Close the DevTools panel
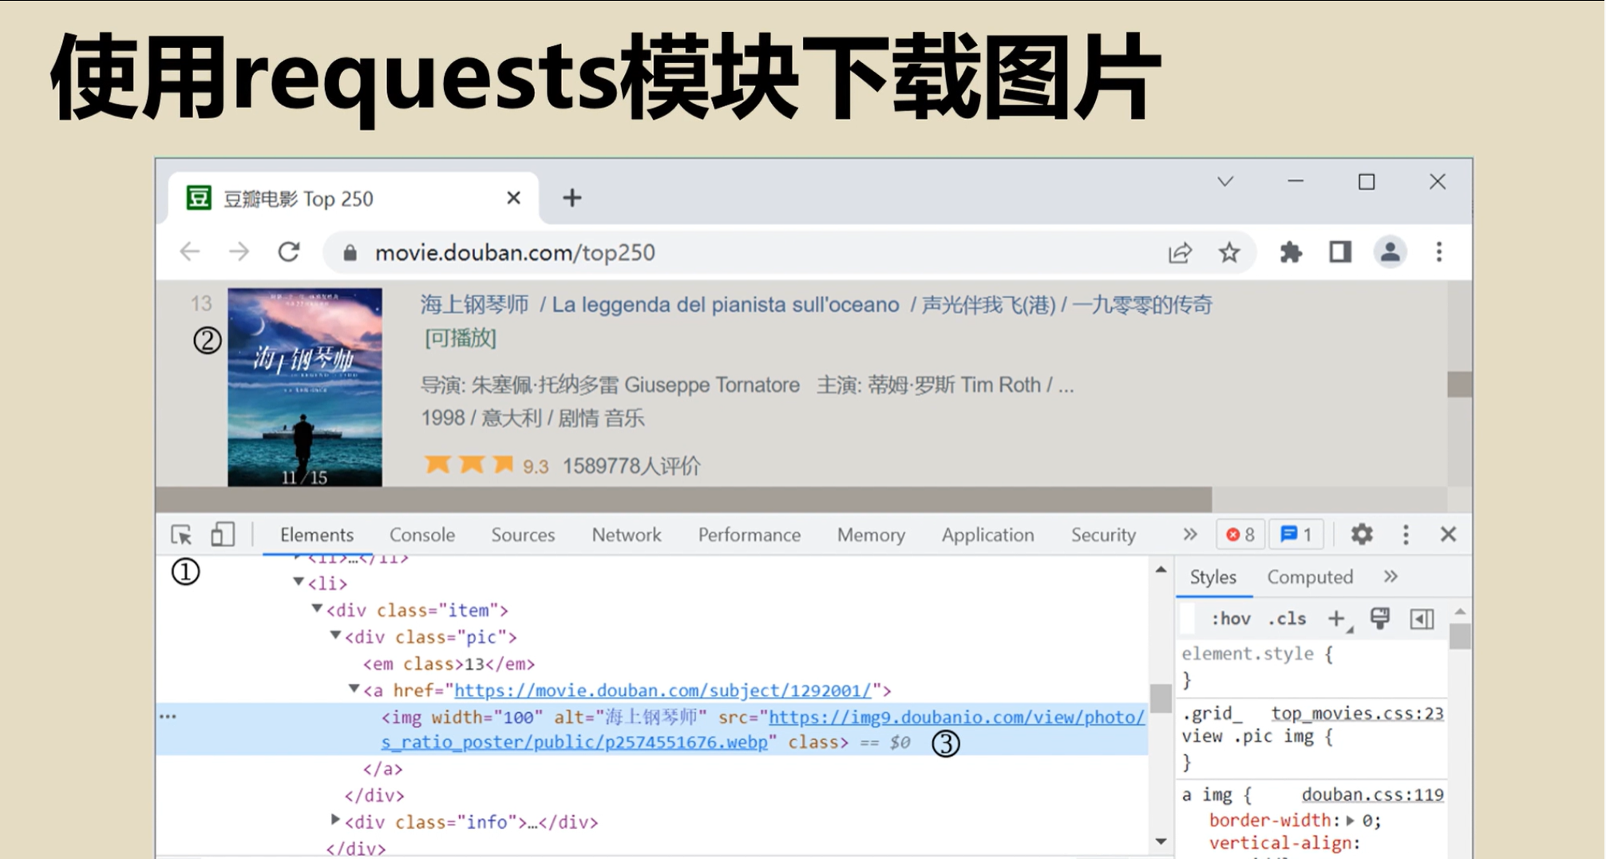This screenshot has width=1606, height=859. pos(1448,534)
